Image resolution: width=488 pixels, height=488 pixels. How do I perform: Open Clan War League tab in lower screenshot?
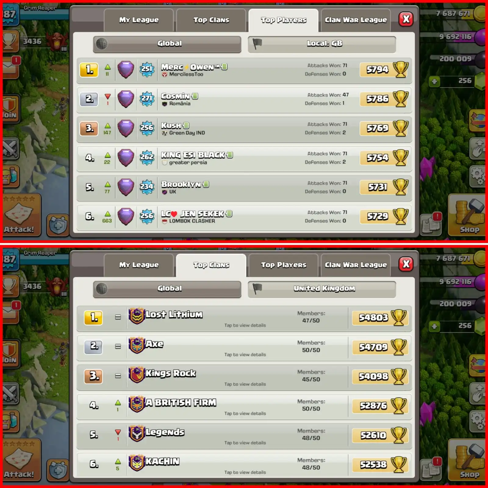(356, 265)
